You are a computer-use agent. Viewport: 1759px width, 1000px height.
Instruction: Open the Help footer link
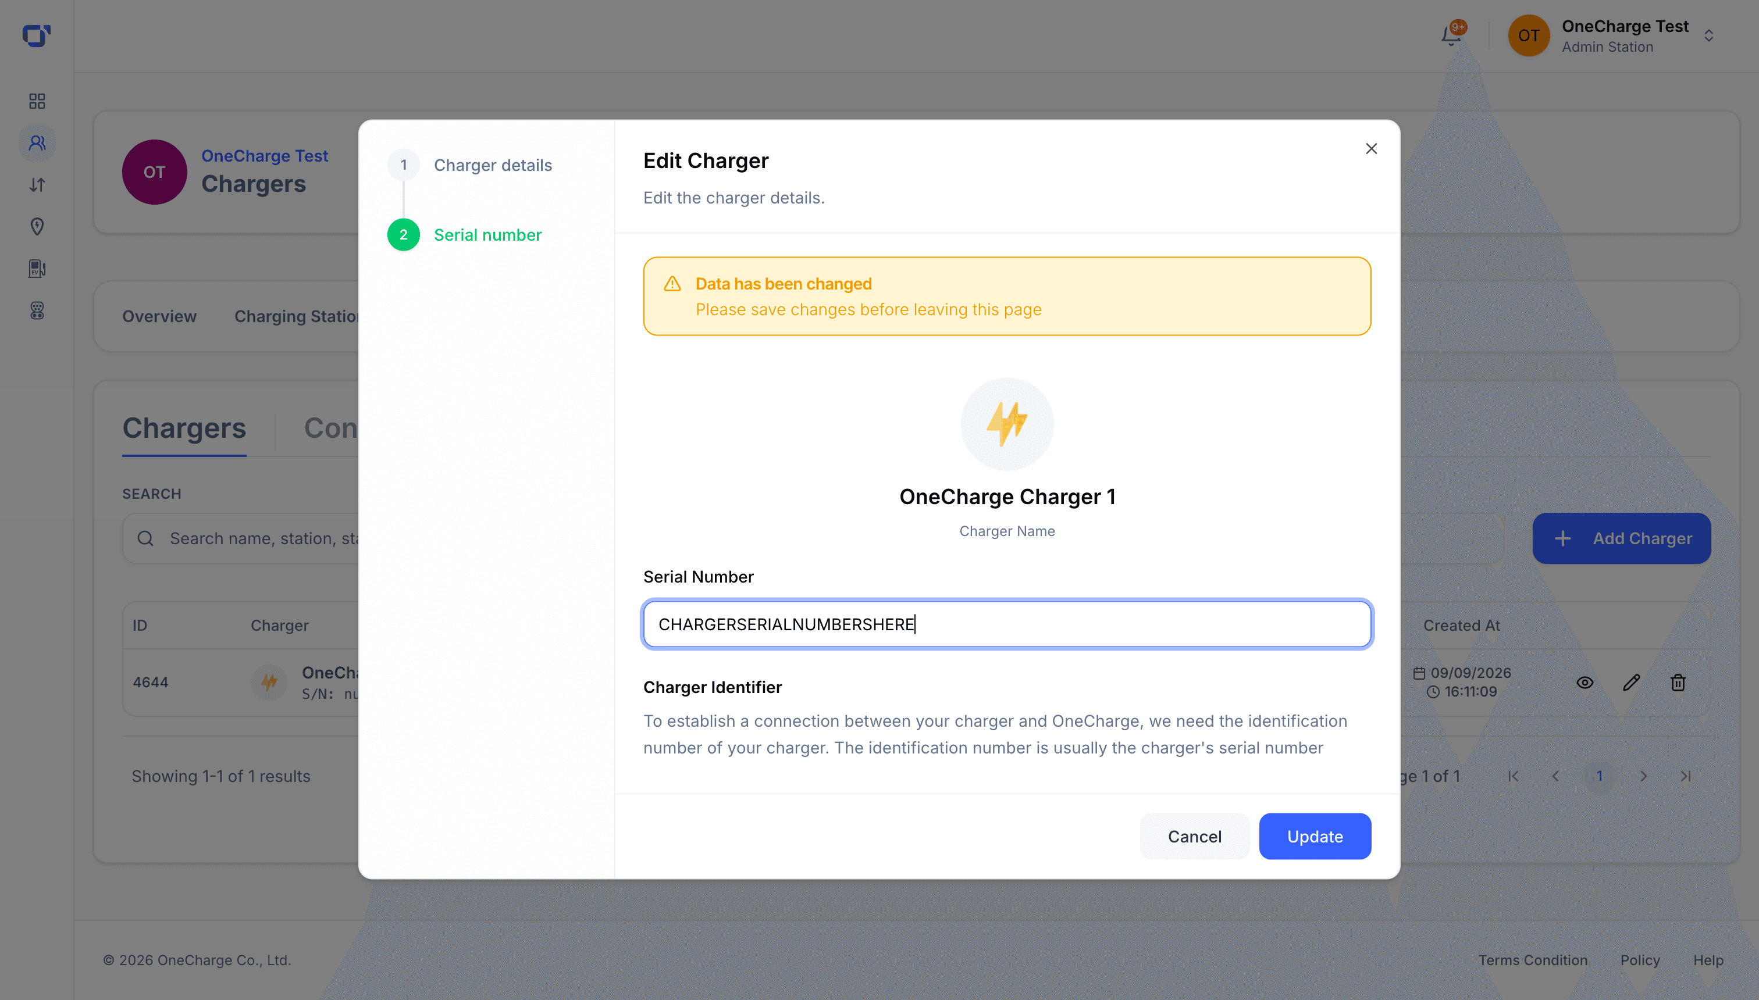click(1708, 960)
